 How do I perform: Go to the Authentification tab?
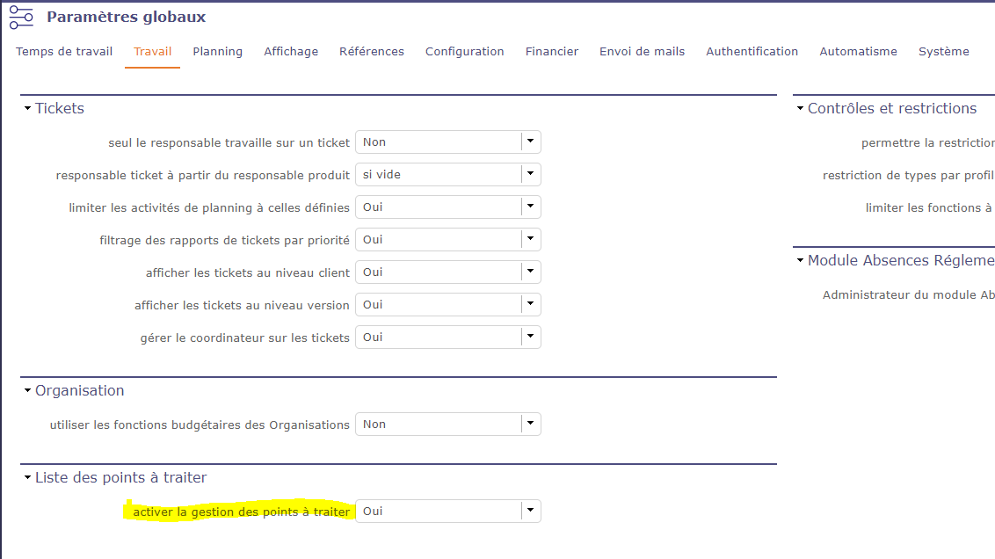coord(752,52)
